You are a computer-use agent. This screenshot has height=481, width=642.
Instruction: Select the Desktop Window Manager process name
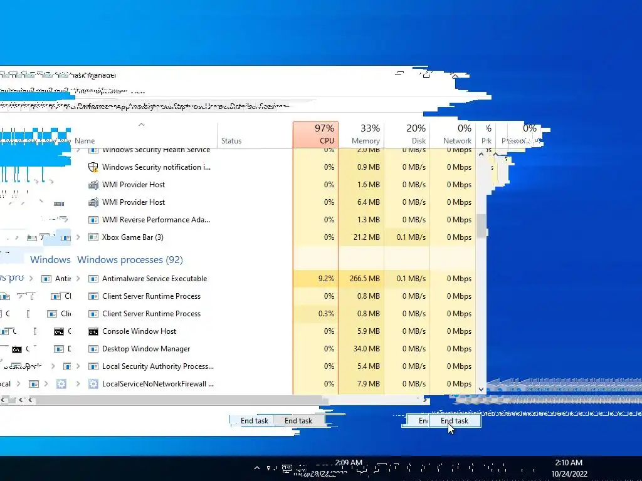click(146, 349)
